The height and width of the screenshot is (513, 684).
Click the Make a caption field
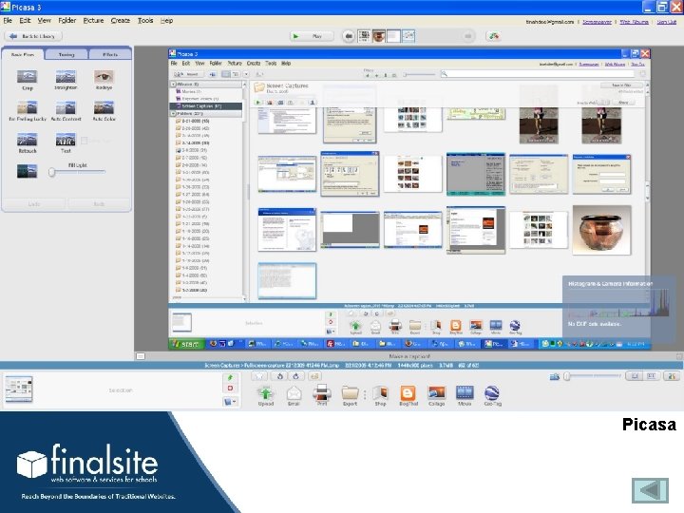pyautogui.click(x=409, y=356)
